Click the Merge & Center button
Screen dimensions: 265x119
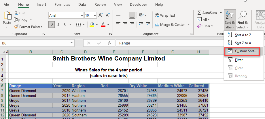click(x=169, y=25)
